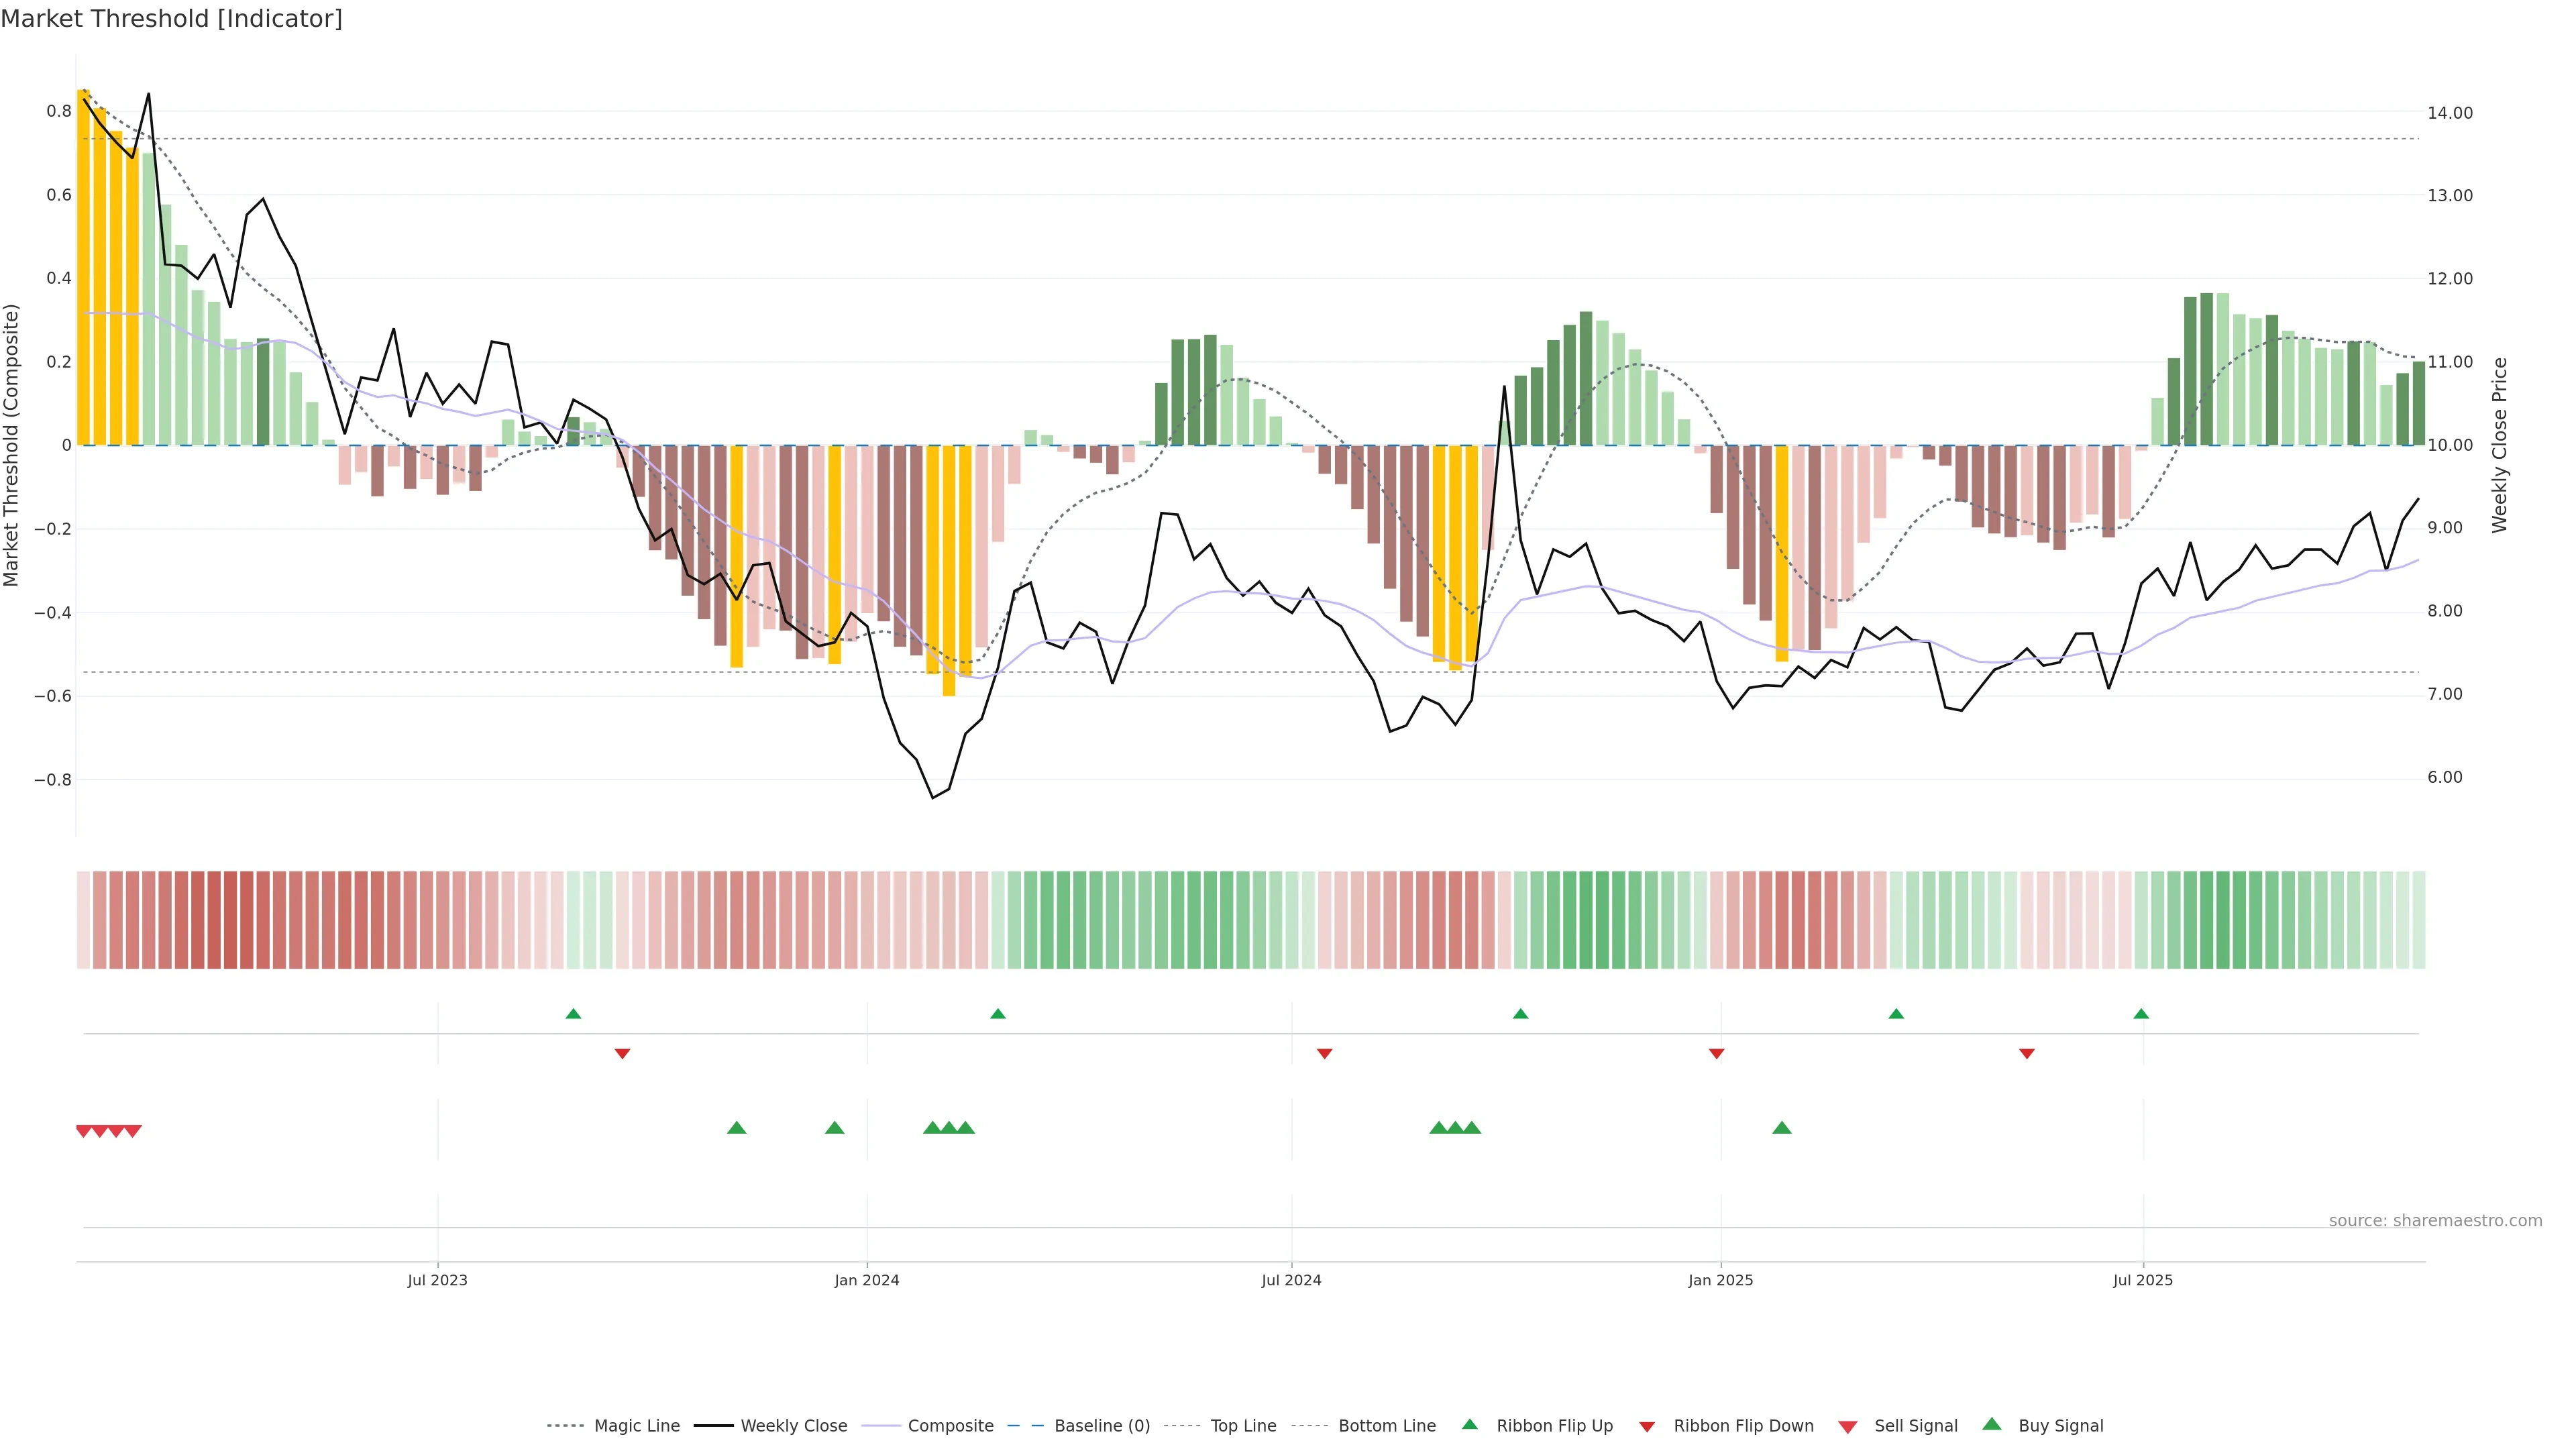Hide the Composite legend series
2576x1449 pixels.
[x=950, y=1426]
